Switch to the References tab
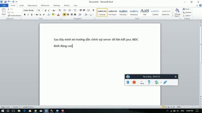The width and height of the screenshot is (202, 113). click(x=45, y=5)
